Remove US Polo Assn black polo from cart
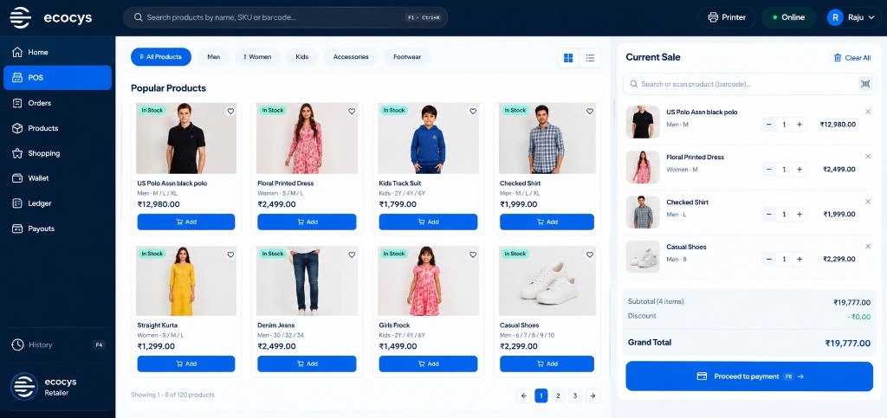Screen dimensions: 887x418 [x=868, y=112]
